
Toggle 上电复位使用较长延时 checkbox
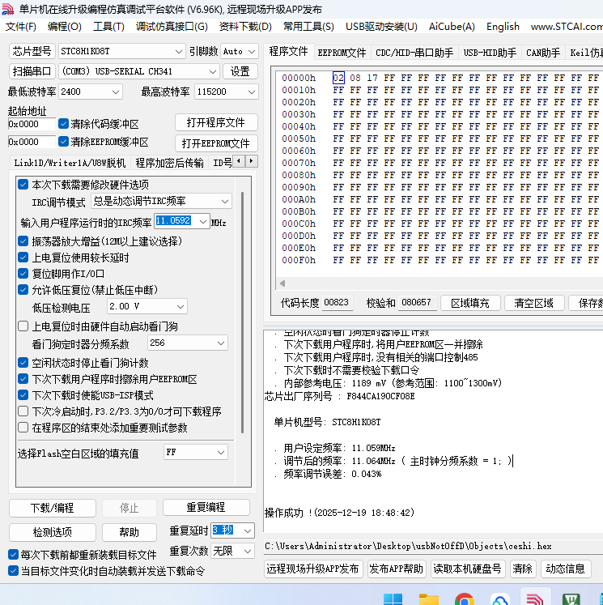pyautogui.click(x=23, y=258)
